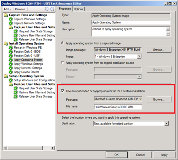Click the green check icon next to Restart in Windows PE
The height and width of the screenshot is (160, 178).
click(11, 48)
